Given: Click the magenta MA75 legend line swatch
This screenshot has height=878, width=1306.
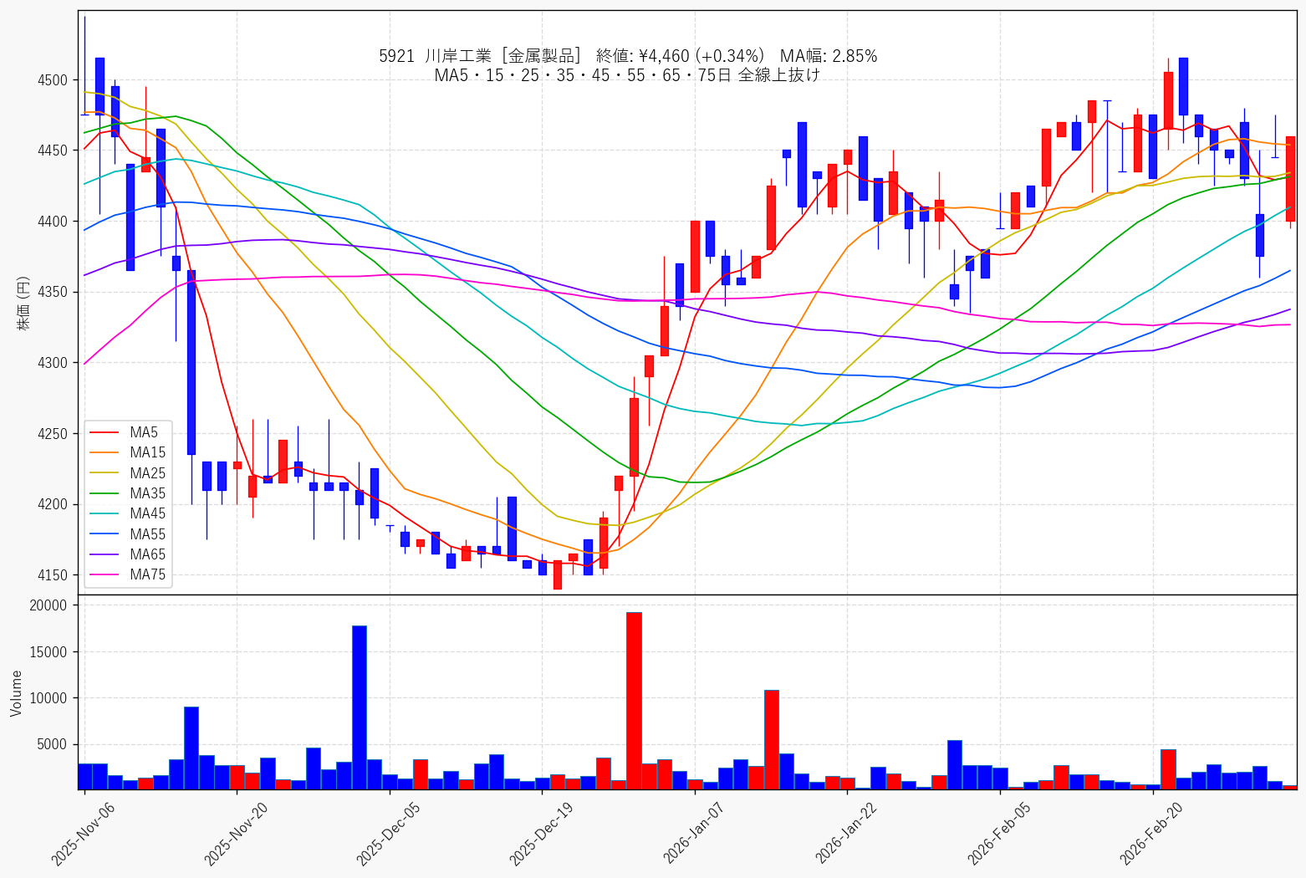Looking at the screenshot, I should [105, 575].
